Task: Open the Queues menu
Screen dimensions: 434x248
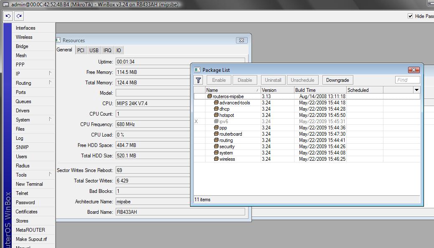Action: (23, 101)
